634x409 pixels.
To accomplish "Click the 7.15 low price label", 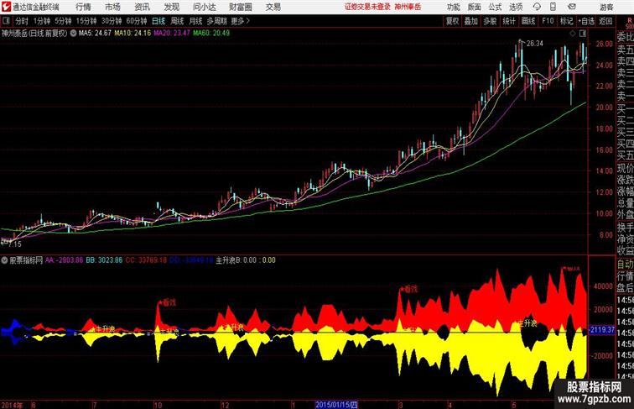I will [14, 244].
